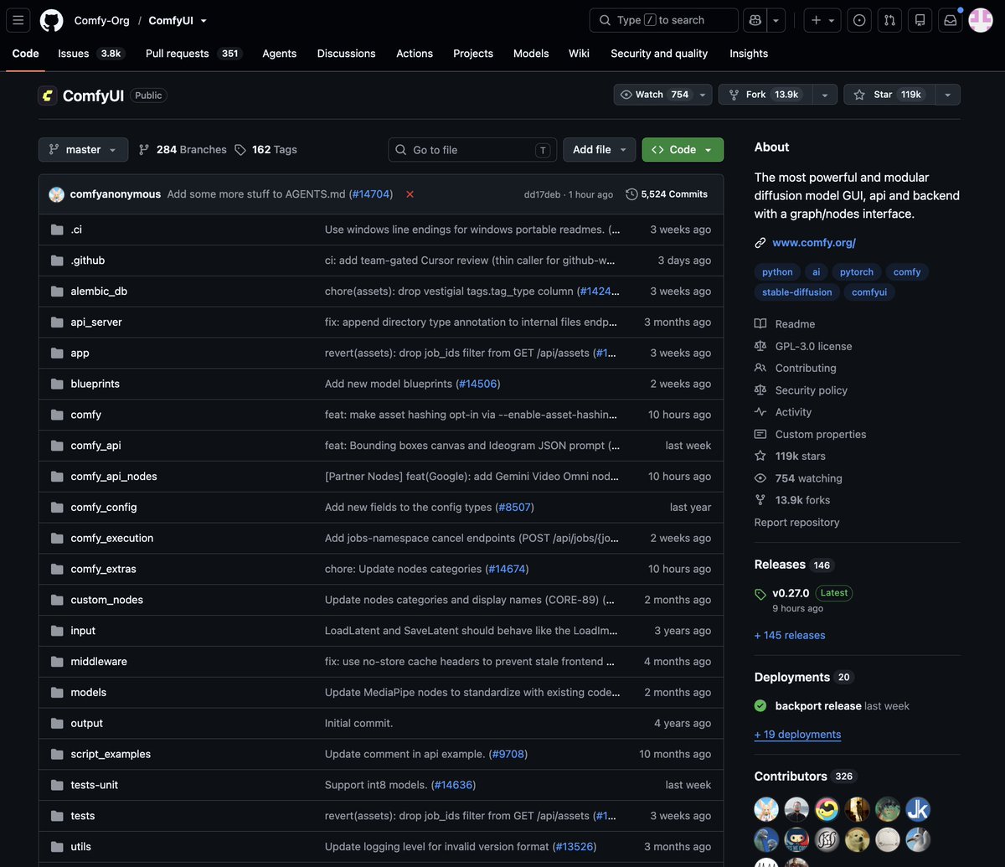Star the ComfyUI repository
The width and height of the screenshot is (1005, 867).
[x=888, y=95]
